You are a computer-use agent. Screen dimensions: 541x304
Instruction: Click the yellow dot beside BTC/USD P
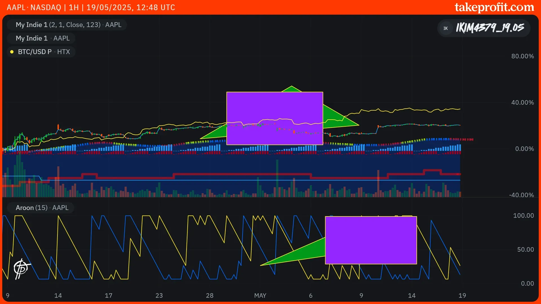pos(12,52)
